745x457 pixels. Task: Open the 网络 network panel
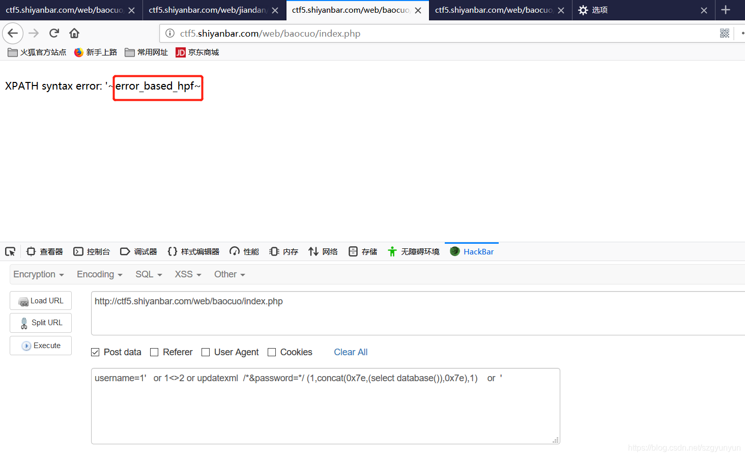[x=323, y=251]
